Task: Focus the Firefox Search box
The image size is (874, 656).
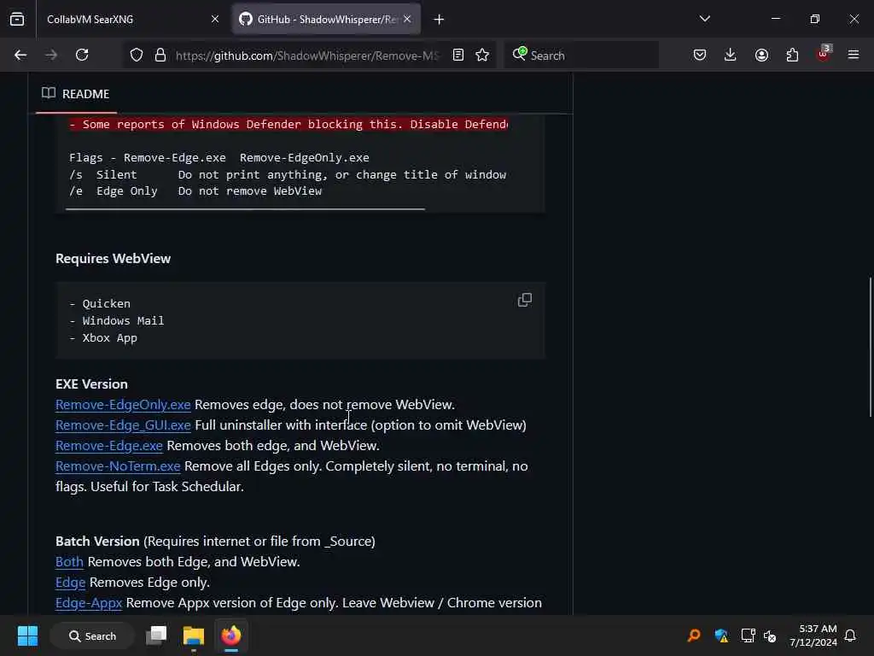Action: (582, 56)
